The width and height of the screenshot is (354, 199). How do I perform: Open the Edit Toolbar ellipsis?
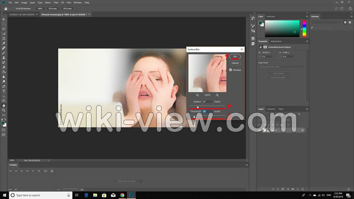[x=4, y=115]
